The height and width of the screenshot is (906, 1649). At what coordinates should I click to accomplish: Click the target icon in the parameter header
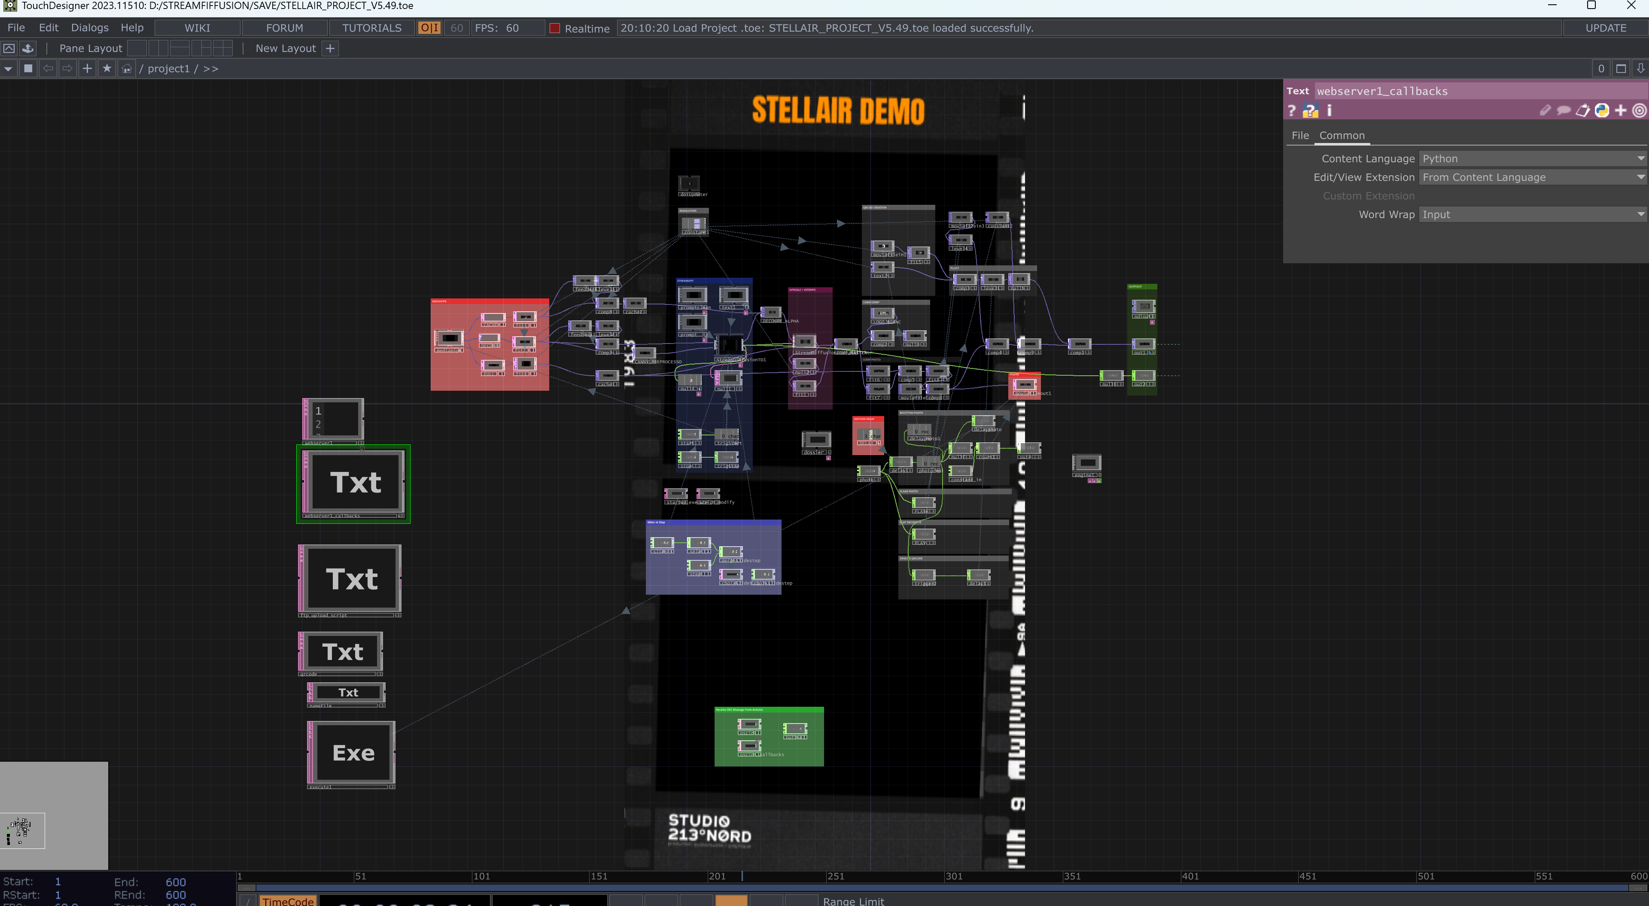[1639, 111]
